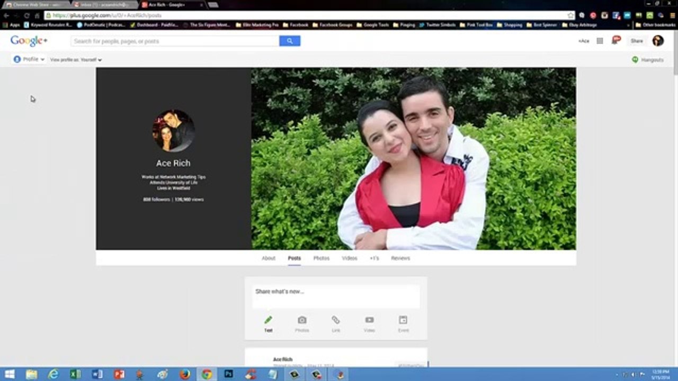Click the Share button in the header
This screenshot has width=678, height=381.
click(637, 41)
